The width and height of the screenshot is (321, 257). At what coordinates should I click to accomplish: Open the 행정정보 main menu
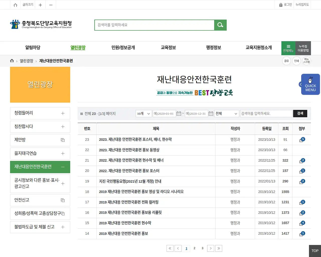point(213,48)
